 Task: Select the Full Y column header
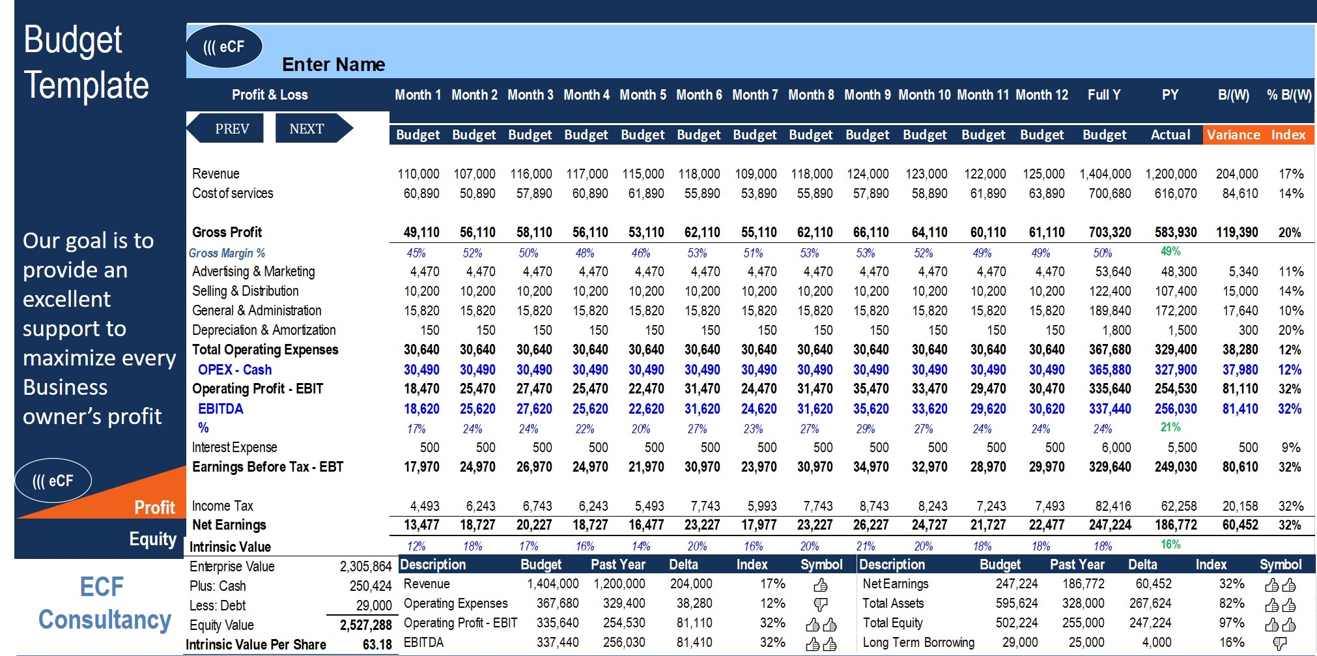[1104, 95]
